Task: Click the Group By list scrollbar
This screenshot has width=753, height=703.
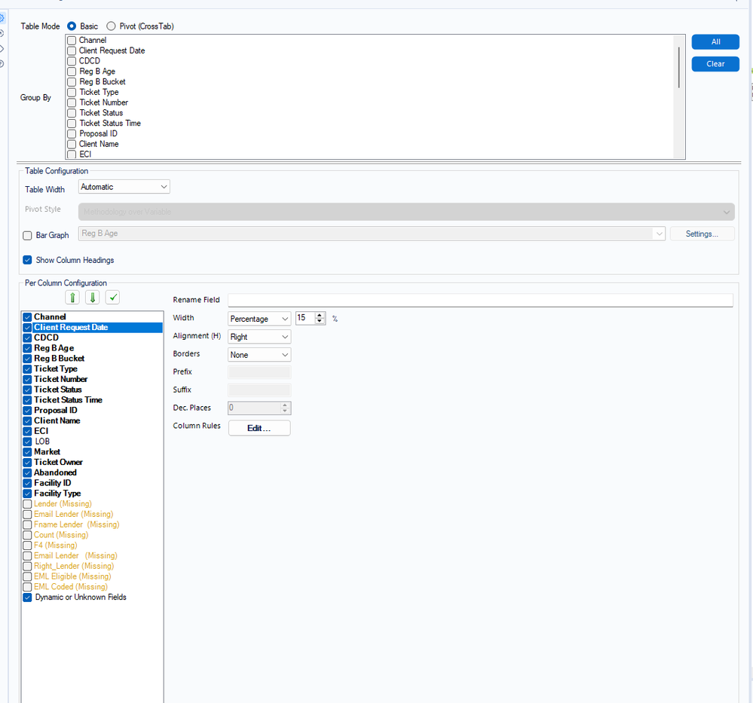Action: tap(679, 67)
